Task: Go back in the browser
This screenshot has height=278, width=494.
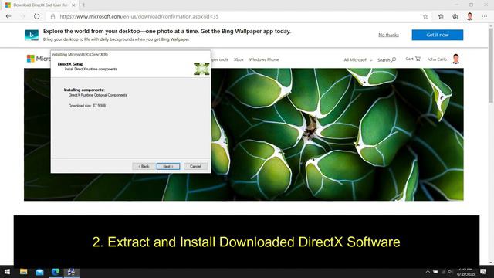Action: tap(8, 16)
